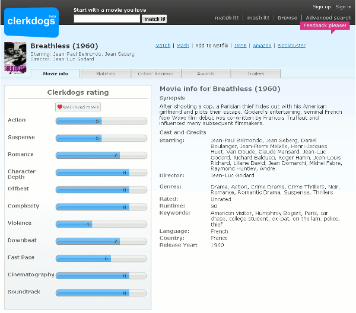356x313 pixels.
Task: Click the Suspense rating bar
Action: pyautogui.click(x=101, y=138)
